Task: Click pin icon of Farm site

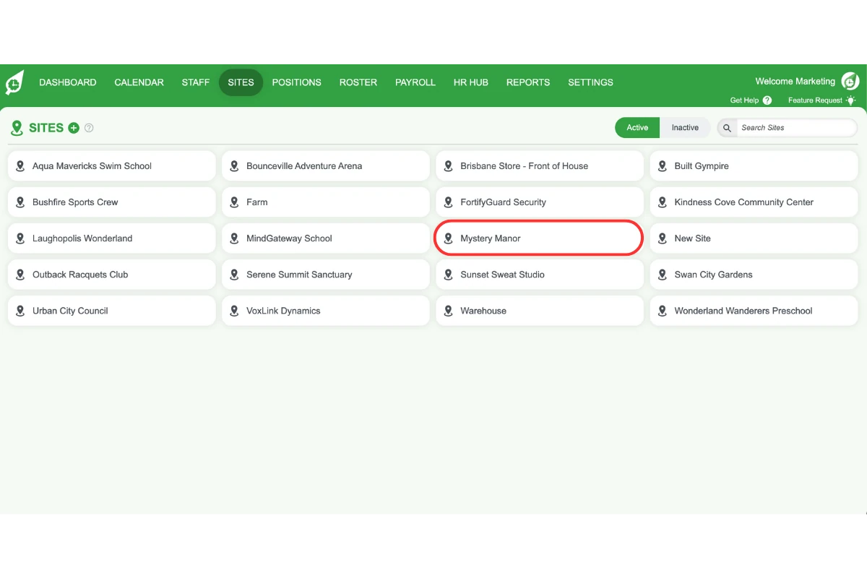Action: click(x=234, y=202)
